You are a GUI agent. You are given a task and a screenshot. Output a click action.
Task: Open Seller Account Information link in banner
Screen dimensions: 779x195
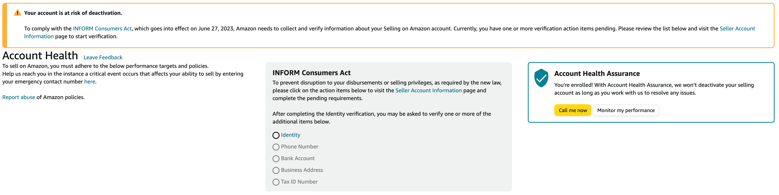[x=737, y=28]
